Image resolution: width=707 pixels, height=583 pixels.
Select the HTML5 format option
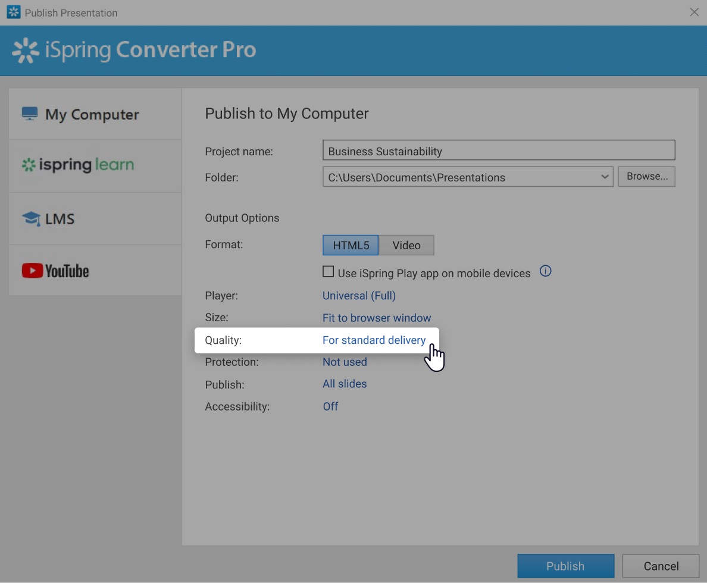(x=351, y=245)
